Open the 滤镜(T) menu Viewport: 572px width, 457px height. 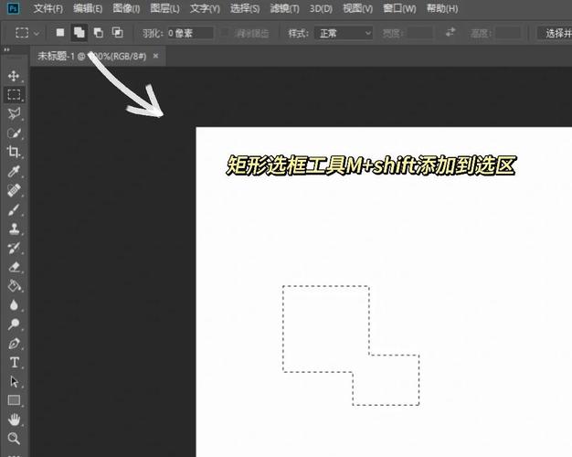pyautogui.click(x=284, y=8)
